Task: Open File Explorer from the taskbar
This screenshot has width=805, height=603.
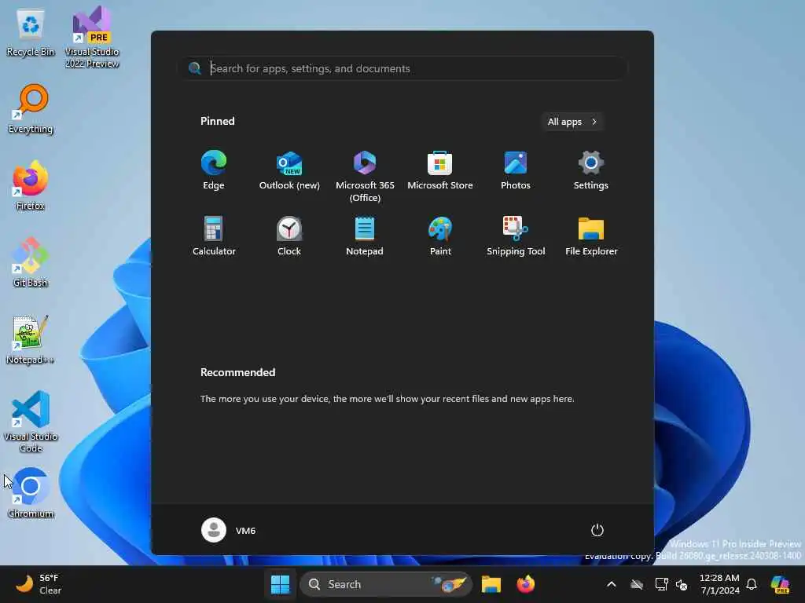Action: pos(491,584)
